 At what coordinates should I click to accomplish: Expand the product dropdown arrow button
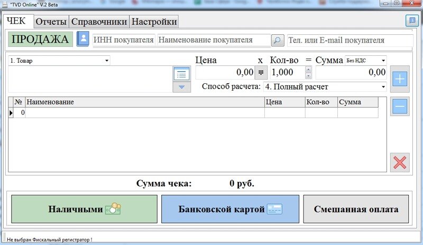(181, 87)
